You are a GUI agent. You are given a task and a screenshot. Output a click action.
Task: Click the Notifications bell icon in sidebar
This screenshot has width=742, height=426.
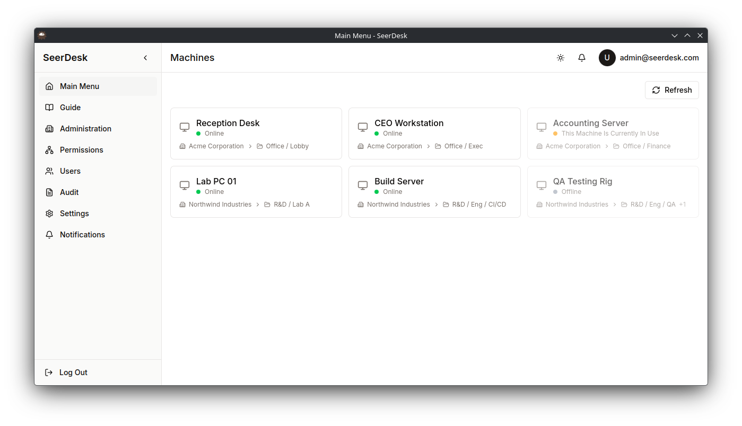pyautogui.click(x=49, y=234)
